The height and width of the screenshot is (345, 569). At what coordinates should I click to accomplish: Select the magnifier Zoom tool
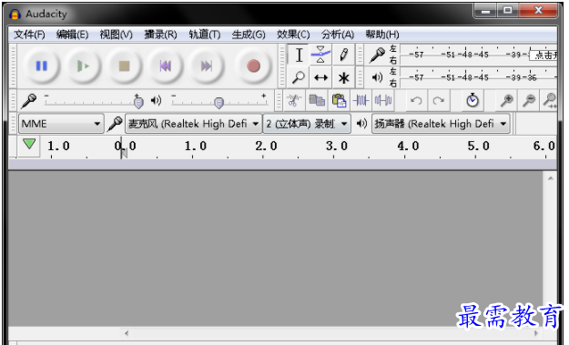299,77
